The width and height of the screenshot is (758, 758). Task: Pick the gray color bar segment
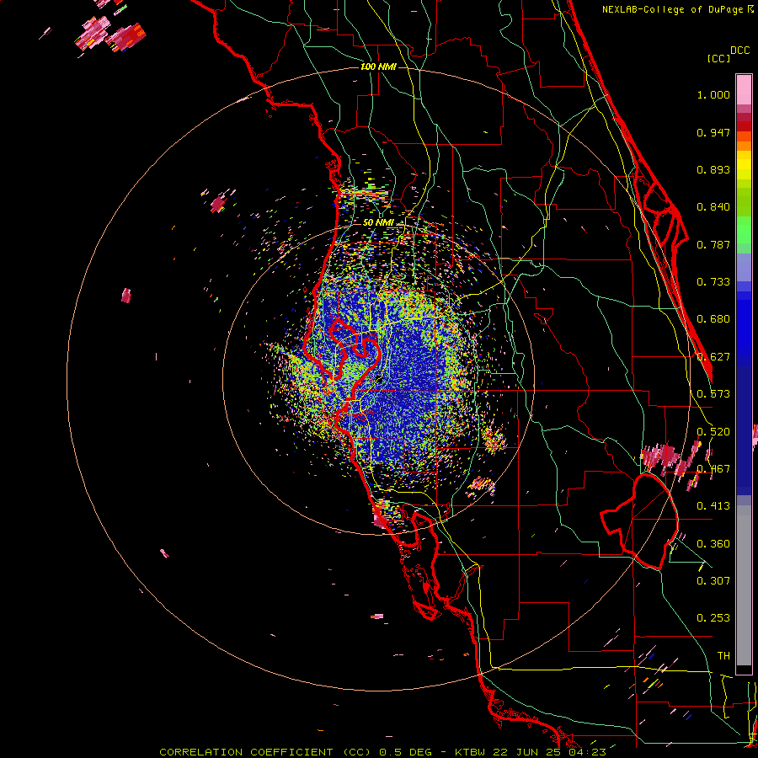(x=744, y=585)
